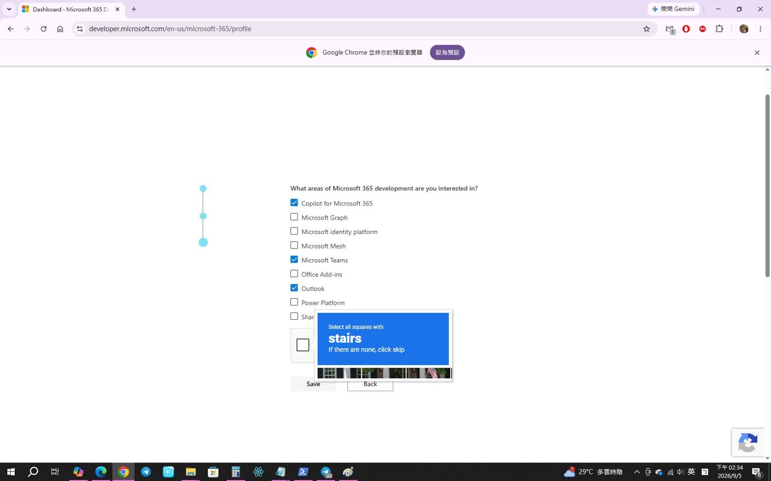The height and width of the screenshot is (481, 771).
Task: Click the third step dot in progress indicator
Action: (x=203, y=242)
